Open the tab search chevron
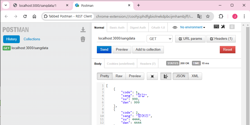This screenshot has width=250, height=125. coord(6,5)
